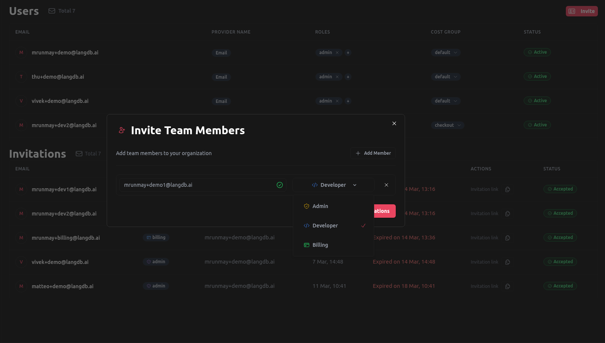
Task: Copy invitation link for matteo+demo@langdb.ai
Action: pyautogui.click(x=507, y=286)
